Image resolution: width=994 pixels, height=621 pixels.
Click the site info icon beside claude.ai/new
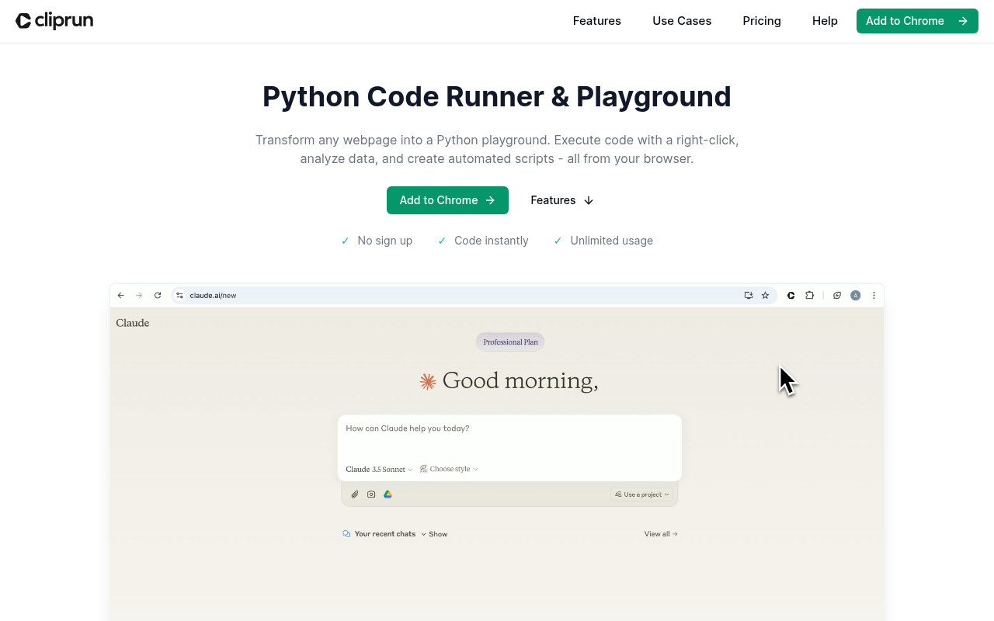pyautogui.click(x=179, y=295)
